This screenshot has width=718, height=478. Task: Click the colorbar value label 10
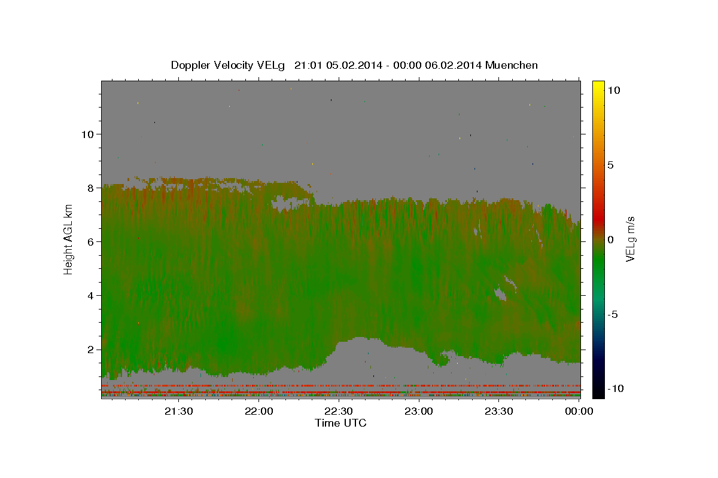[613, 90]
